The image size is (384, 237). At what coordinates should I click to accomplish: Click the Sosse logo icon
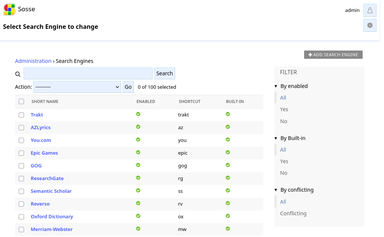pyautogui.click(x=9, y=9)
